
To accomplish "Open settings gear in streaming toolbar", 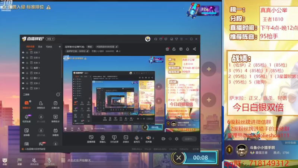I will pos(177,139).
